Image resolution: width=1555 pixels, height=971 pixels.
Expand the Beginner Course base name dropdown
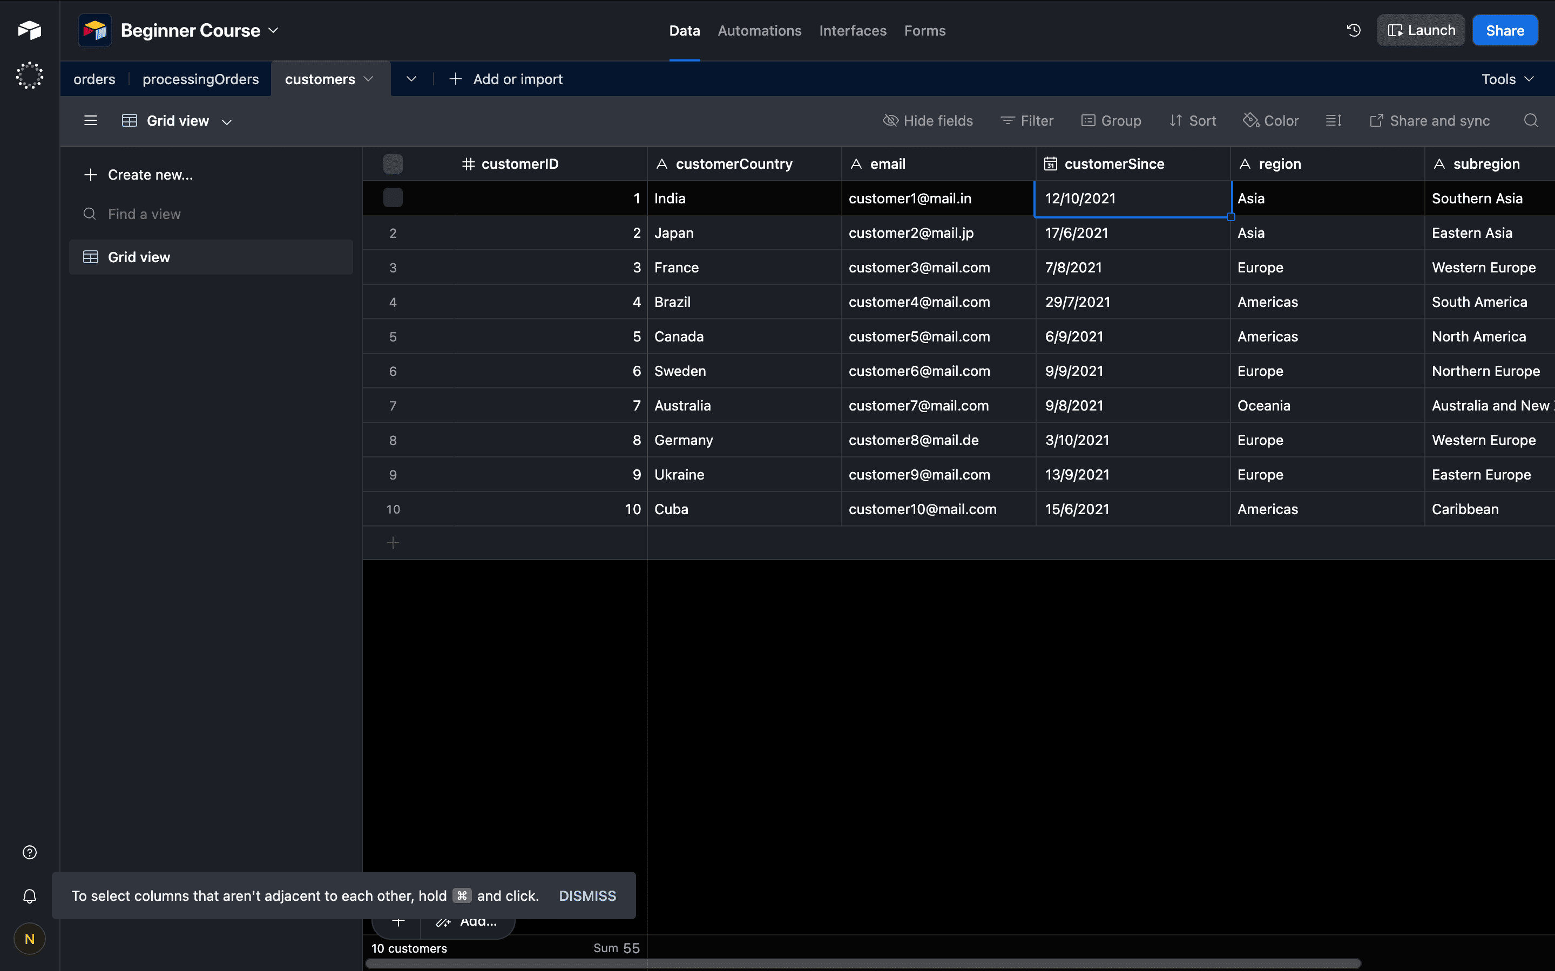[x=273, y=30]
